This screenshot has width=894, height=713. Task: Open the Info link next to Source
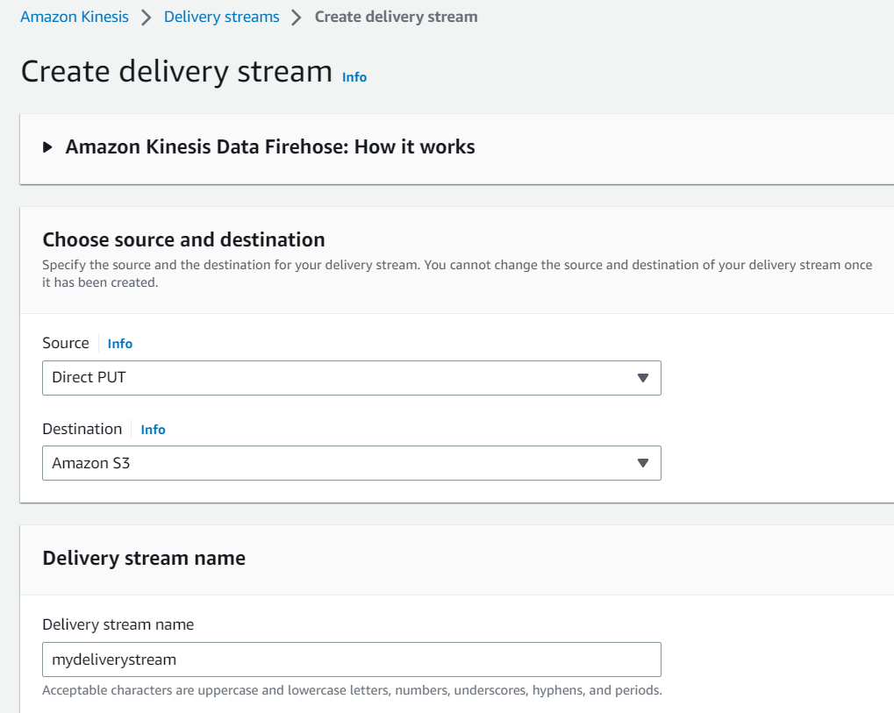pyautogui.click(x=119, y=344)
